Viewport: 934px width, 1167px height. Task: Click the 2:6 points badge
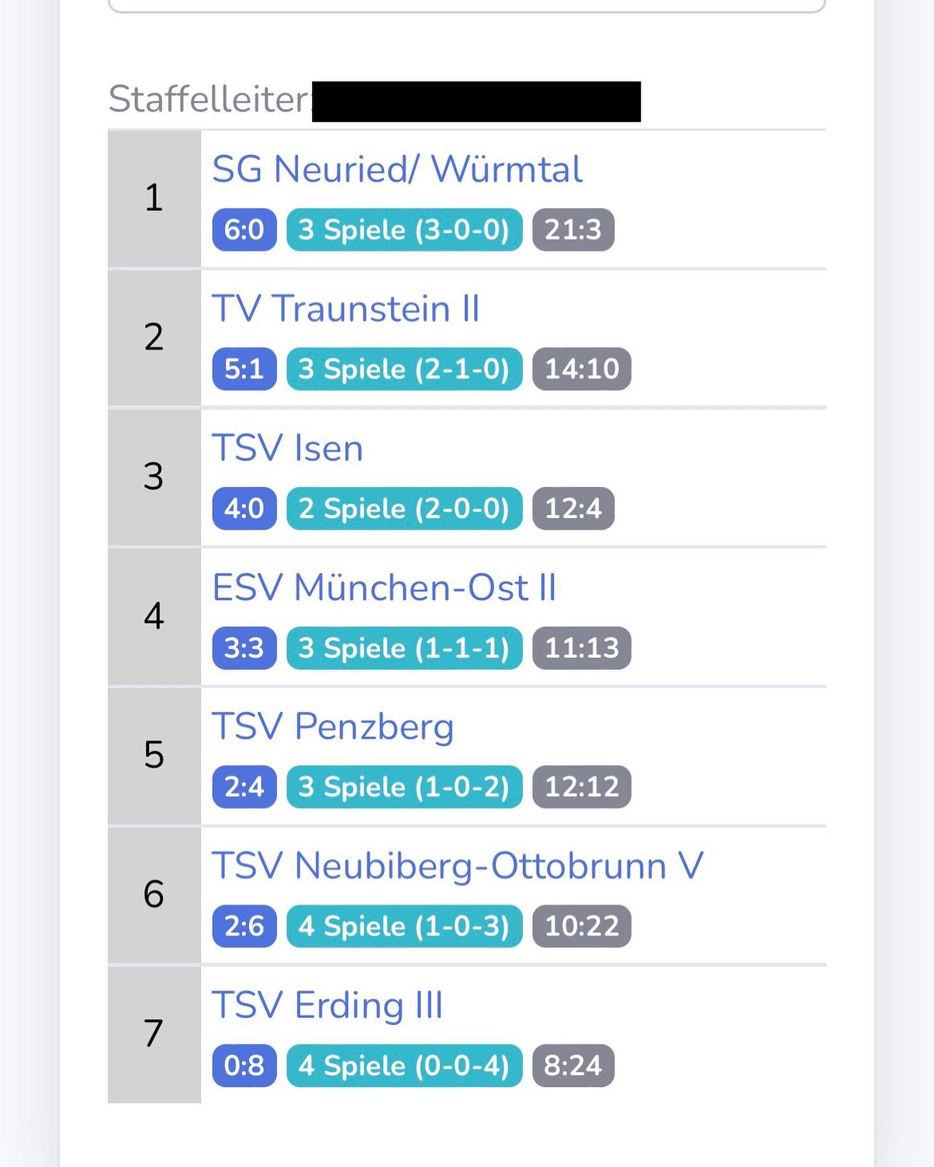(x=244, y=926)
